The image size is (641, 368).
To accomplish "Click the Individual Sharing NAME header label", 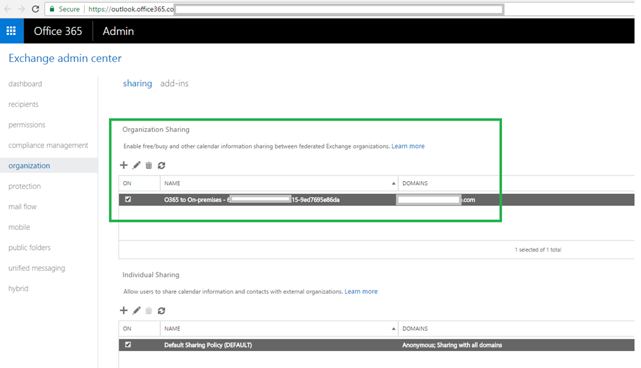I will click(x=172, y=329).
